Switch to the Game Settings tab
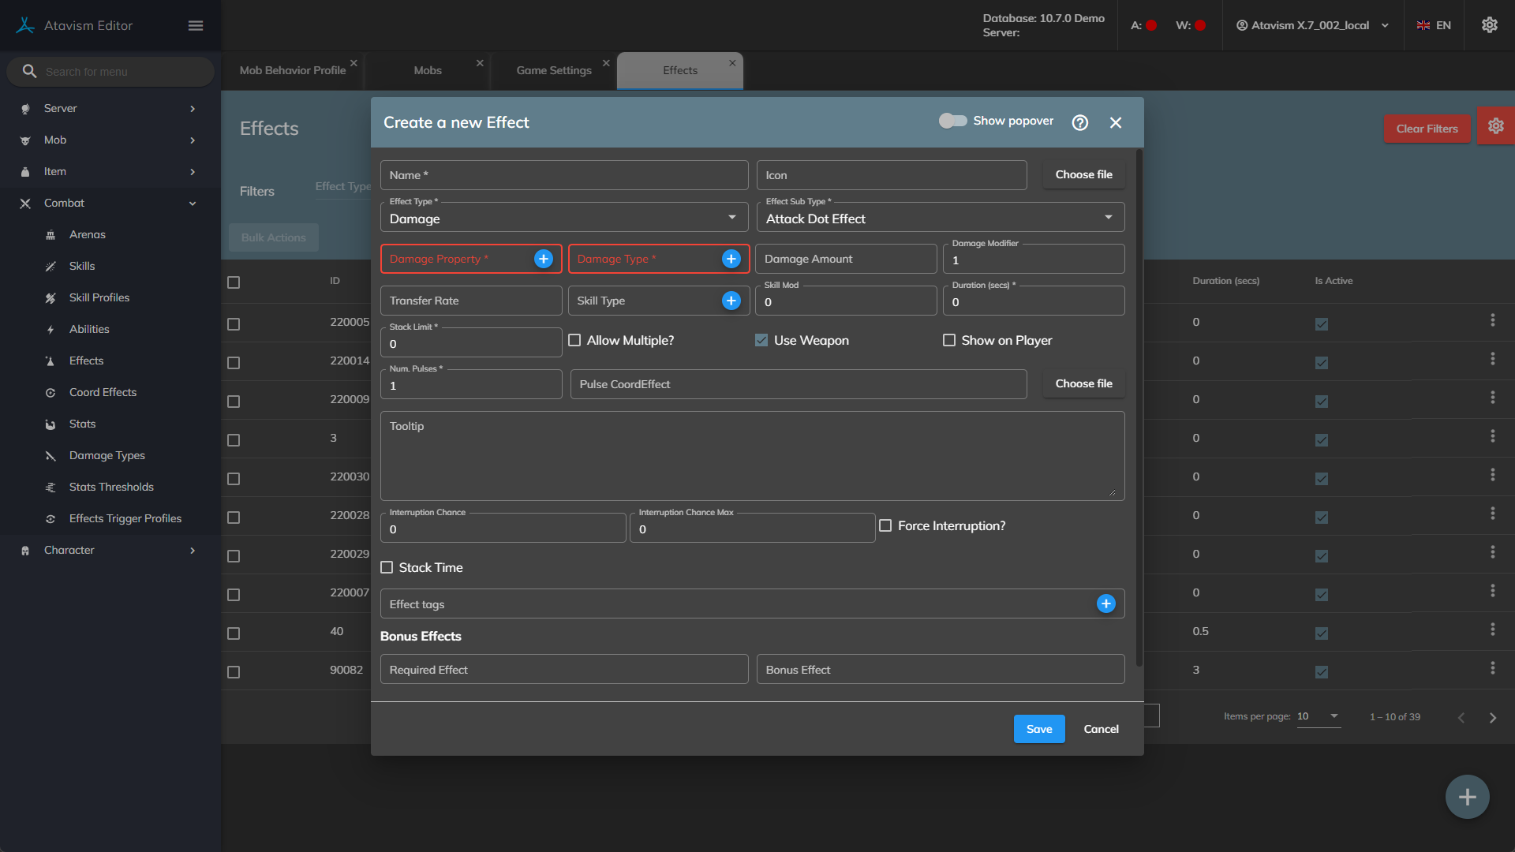 [x=553, y=70]
